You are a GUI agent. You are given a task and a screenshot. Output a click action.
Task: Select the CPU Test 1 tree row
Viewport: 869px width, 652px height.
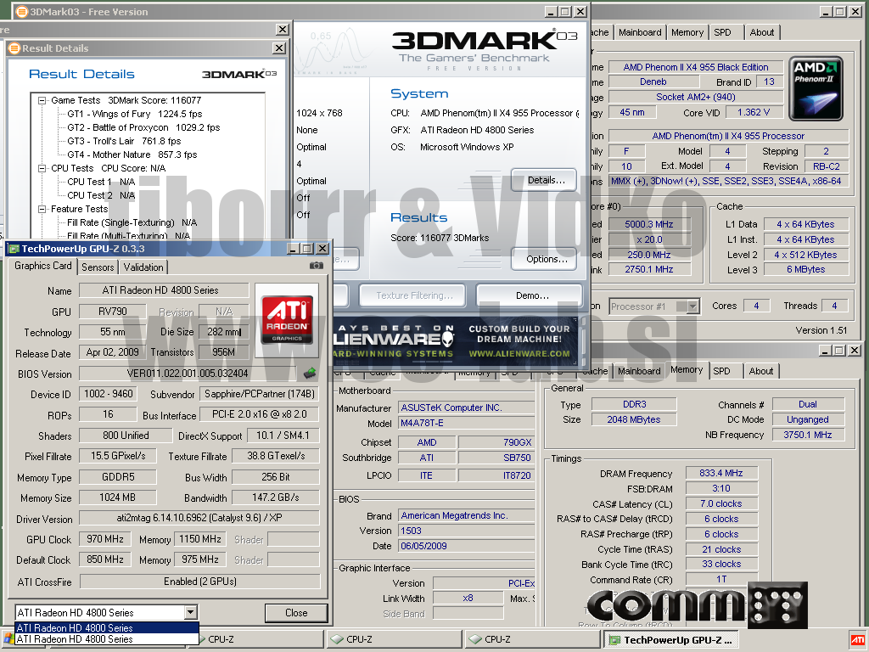tap(101, 182)
